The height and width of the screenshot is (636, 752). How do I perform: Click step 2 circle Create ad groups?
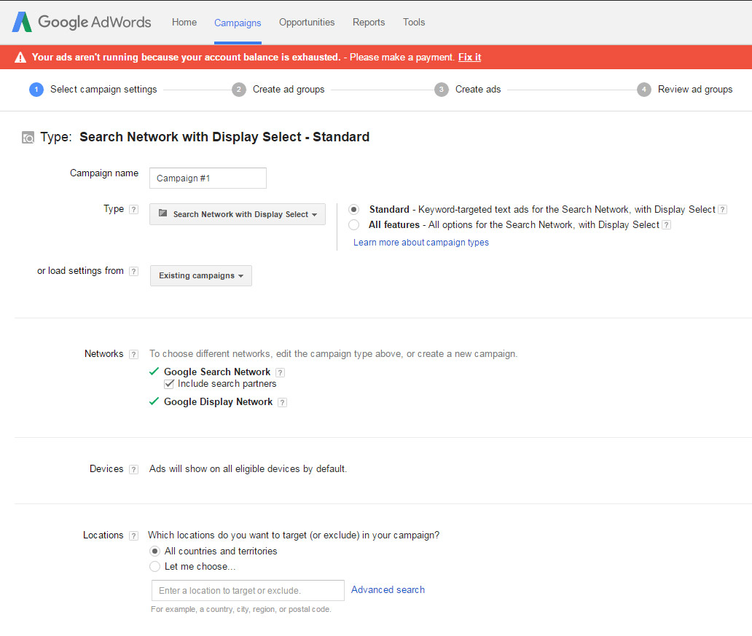239,90
